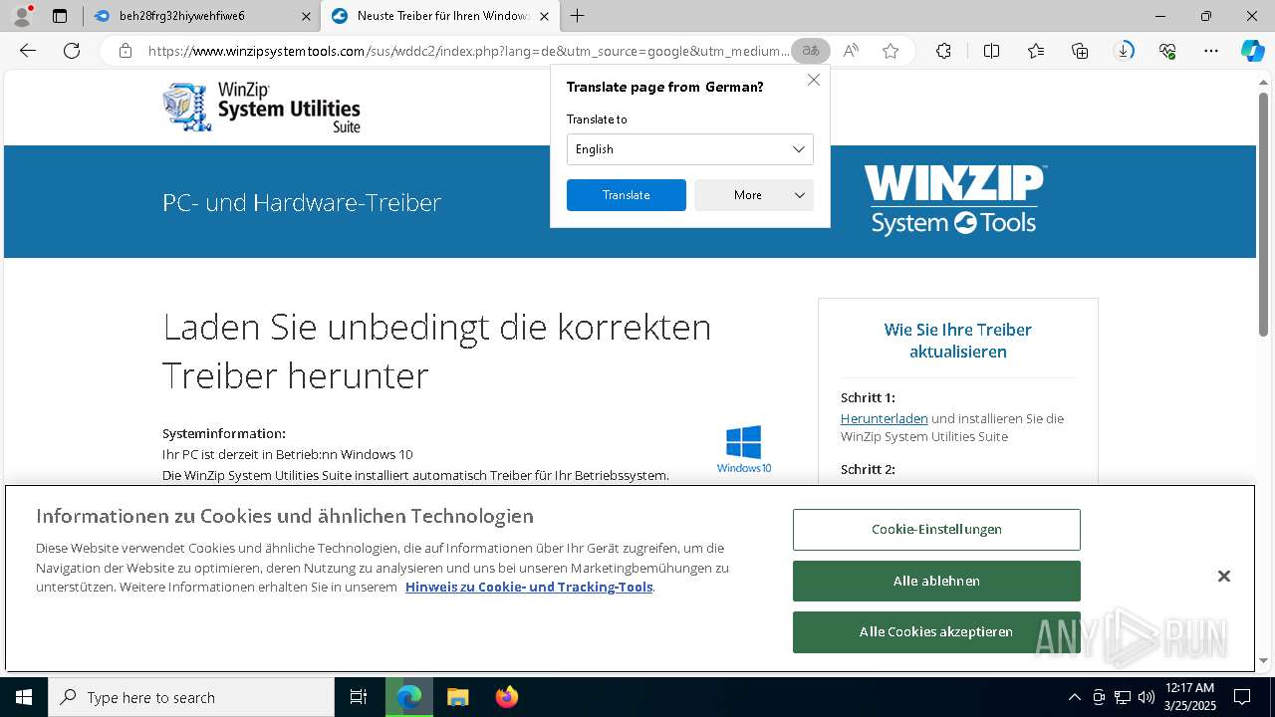Switch to Microsoft Edge on the taskbar
This screenshot has width=1275, height=717.
point(409,697)
